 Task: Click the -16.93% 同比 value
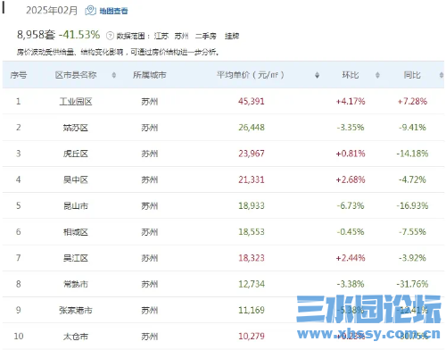[412, 205]
